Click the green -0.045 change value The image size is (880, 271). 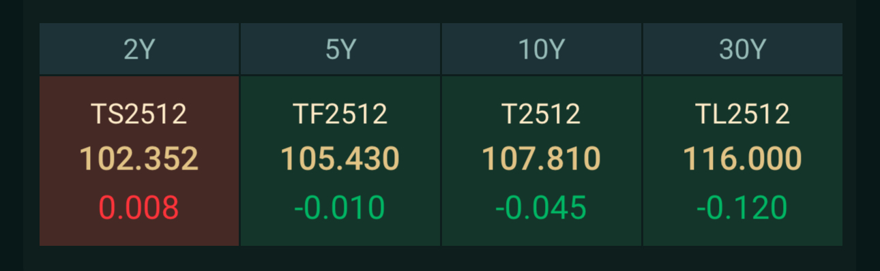[542, 208]
